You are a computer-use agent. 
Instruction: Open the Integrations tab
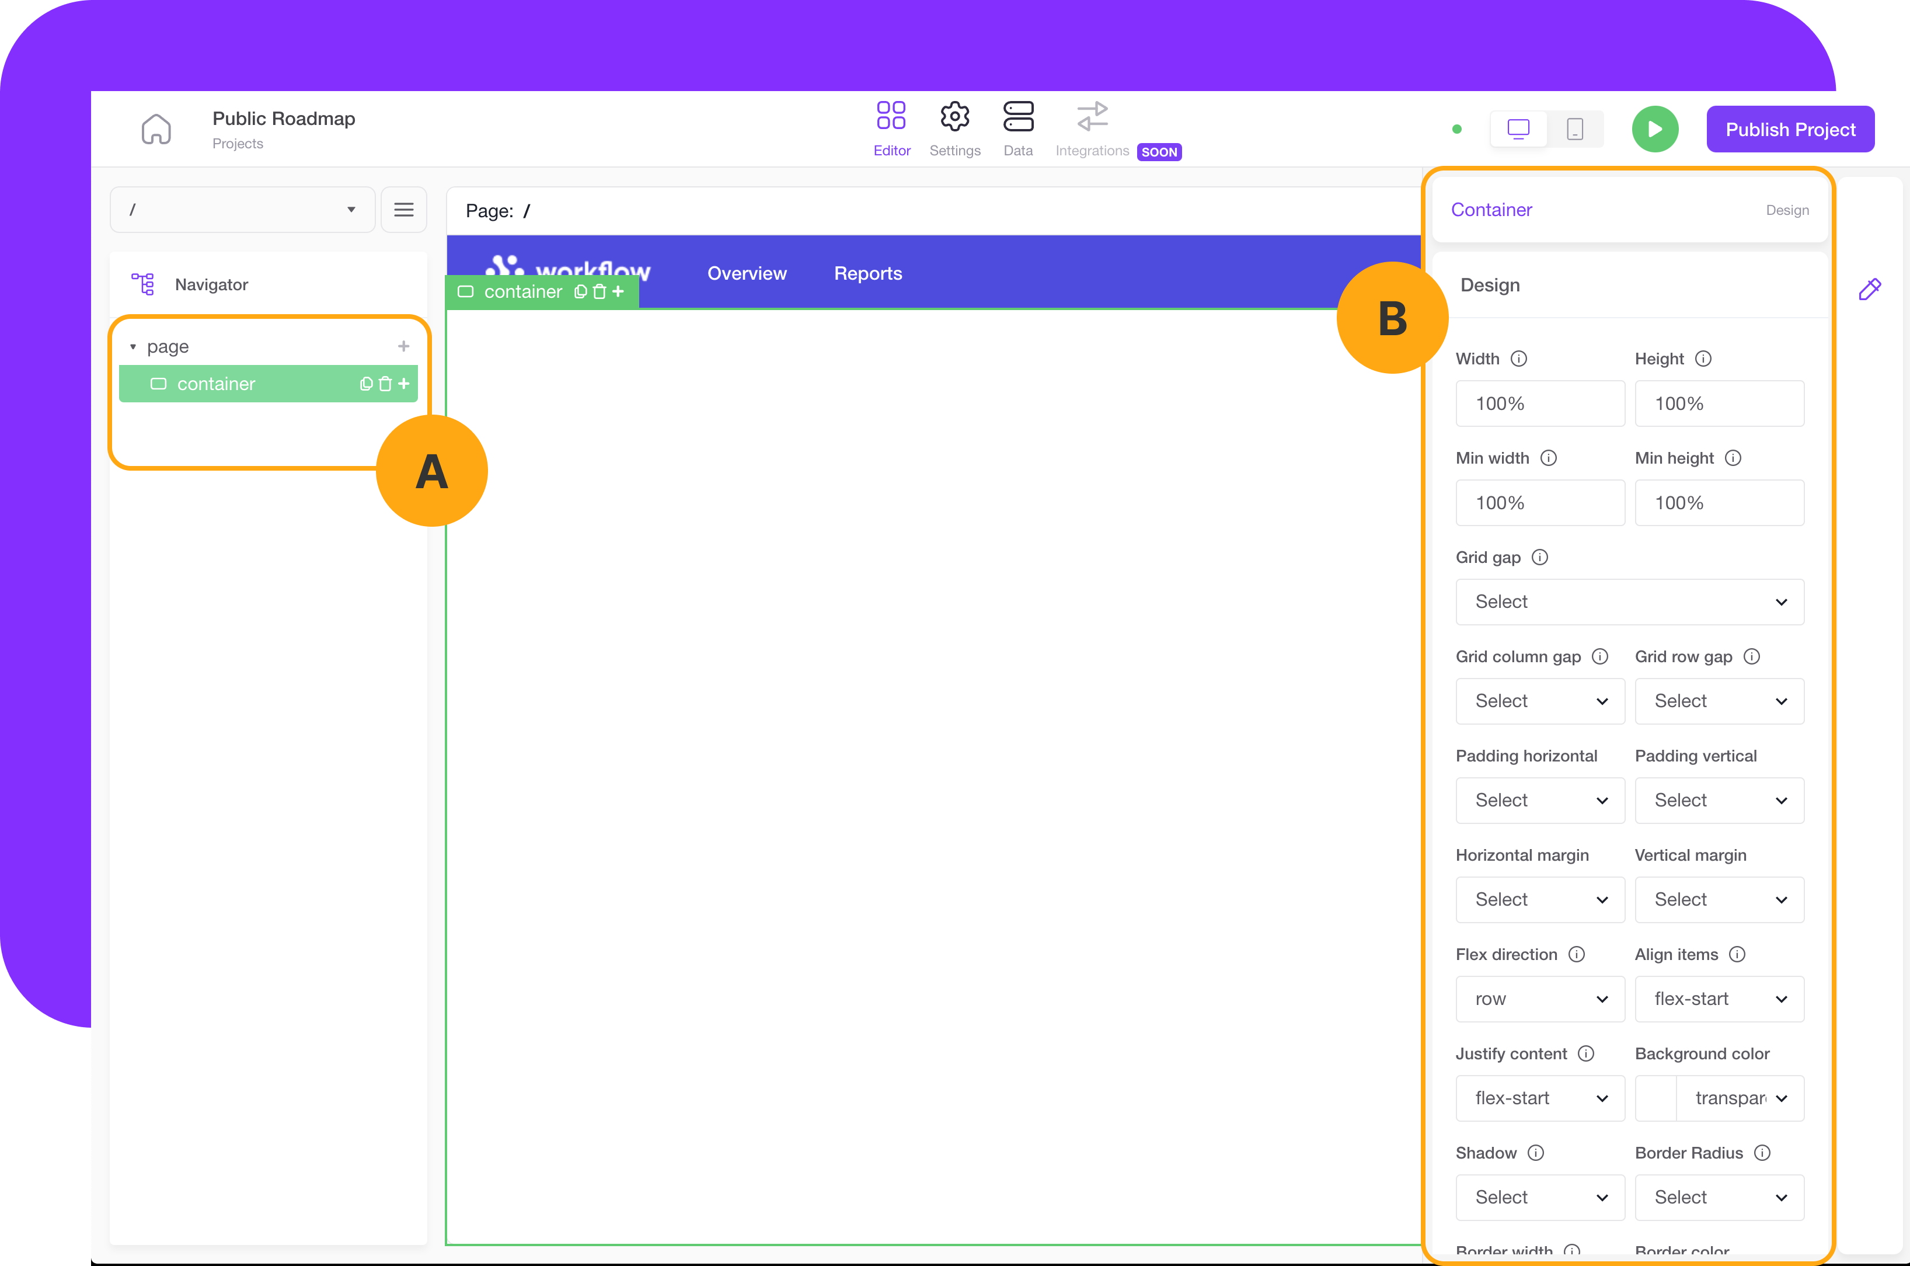point(1093,129)
